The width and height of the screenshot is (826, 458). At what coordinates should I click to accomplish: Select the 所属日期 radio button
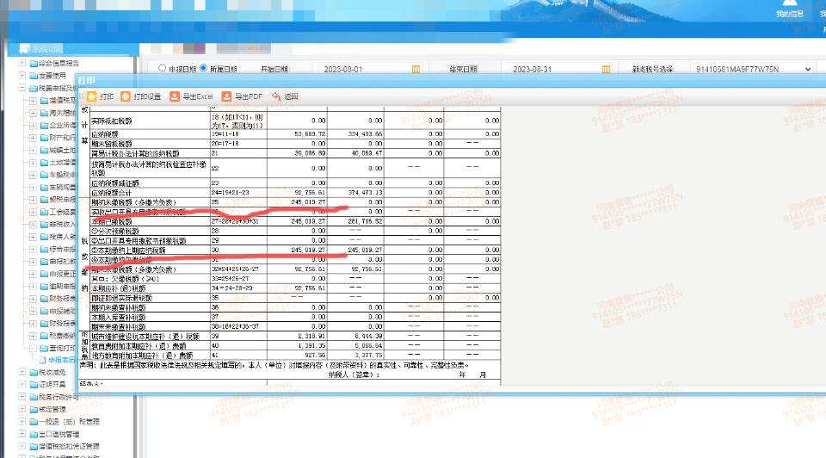pyautogui.click(x=203, y=68)
